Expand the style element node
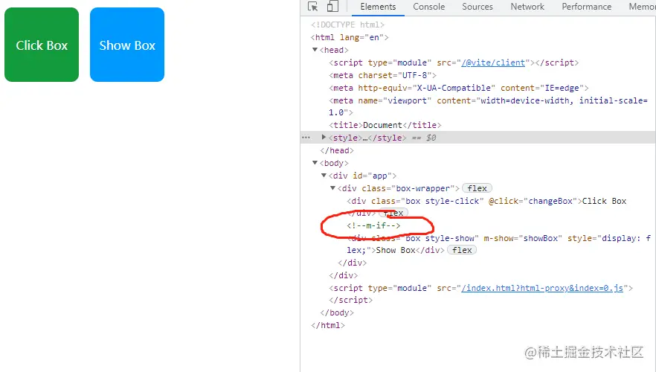 (x=324, y=137)
